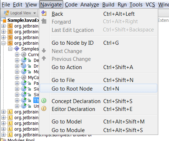Click the class icon in the De row

(24, 60)
